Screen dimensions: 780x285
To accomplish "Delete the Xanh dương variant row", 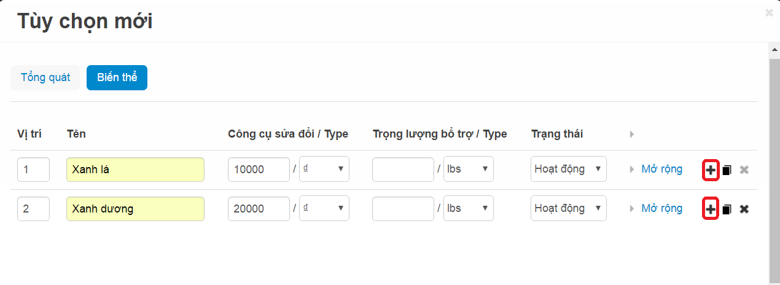I will pos(744,209).
